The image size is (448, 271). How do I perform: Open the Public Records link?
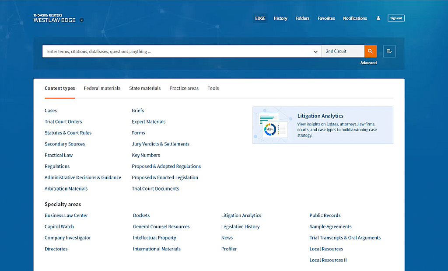point(325,215)
